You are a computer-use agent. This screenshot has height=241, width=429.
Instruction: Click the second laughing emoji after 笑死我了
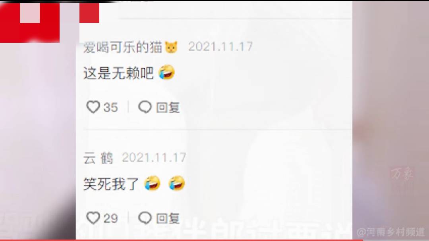[177, 183]
